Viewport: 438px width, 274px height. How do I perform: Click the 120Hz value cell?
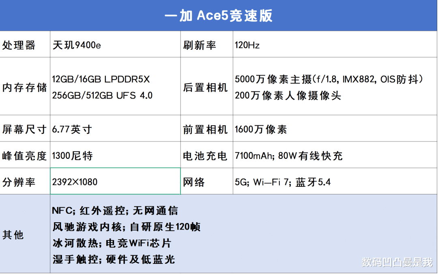click(x=335, y=44)
